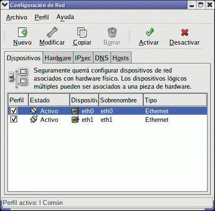Screen dimensions: 215x211
Task: Click the Activar green checkmark icon
Action: point(150,32)
